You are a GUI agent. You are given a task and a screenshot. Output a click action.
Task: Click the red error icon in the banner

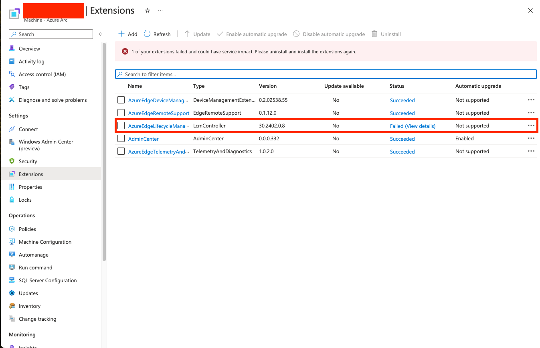(x=125, y=51)
